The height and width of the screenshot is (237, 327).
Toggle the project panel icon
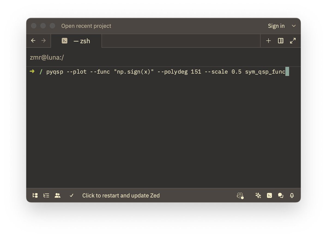35,195
